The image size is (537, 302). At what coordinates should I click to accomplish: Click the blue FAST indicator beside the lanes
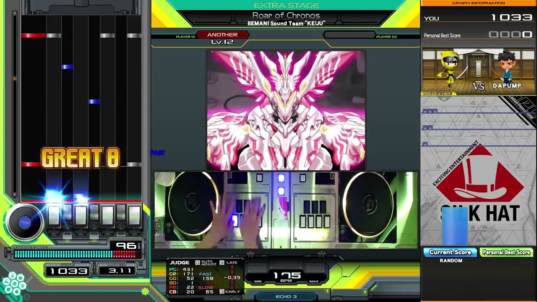(158, 153)
